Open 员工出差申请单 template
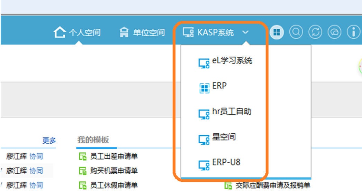This screenshot has height=191, width=362. click(113, 156)
